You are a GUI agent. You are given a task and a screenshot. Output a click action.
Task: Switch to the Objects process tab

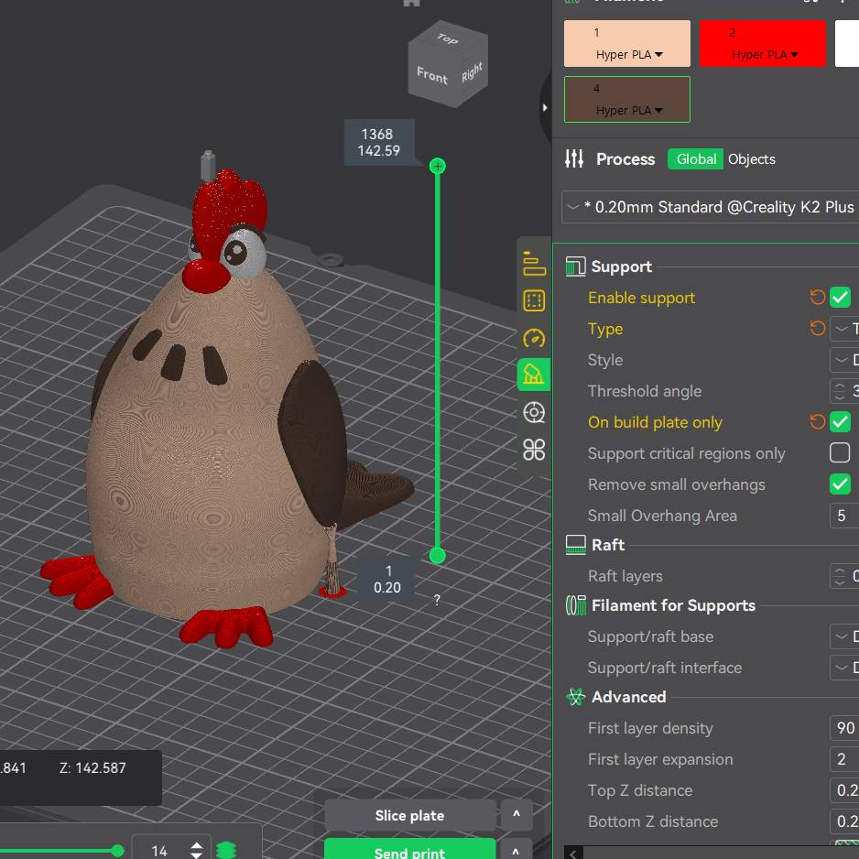click(751, 159)
